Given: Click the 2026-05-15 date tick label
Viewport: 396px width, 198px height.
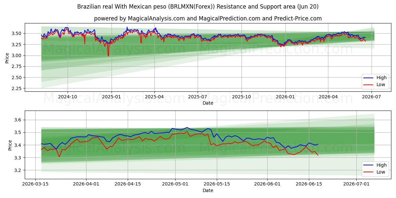Looking at the screenshot, I should (217, 184).
